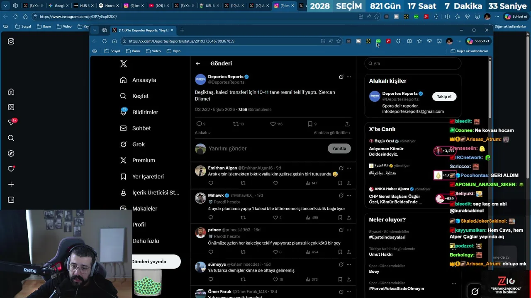
Task: Open Instagram notifications heart in back window
Action: tap(11, 169)
